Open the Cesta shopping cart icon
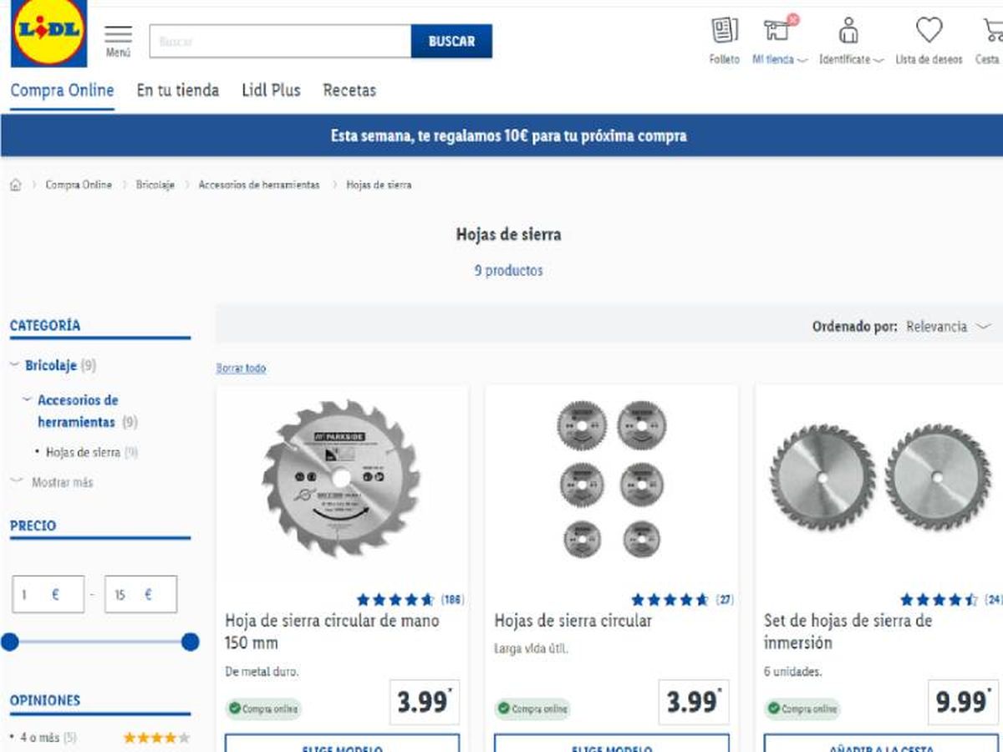 tap(991, 31)
